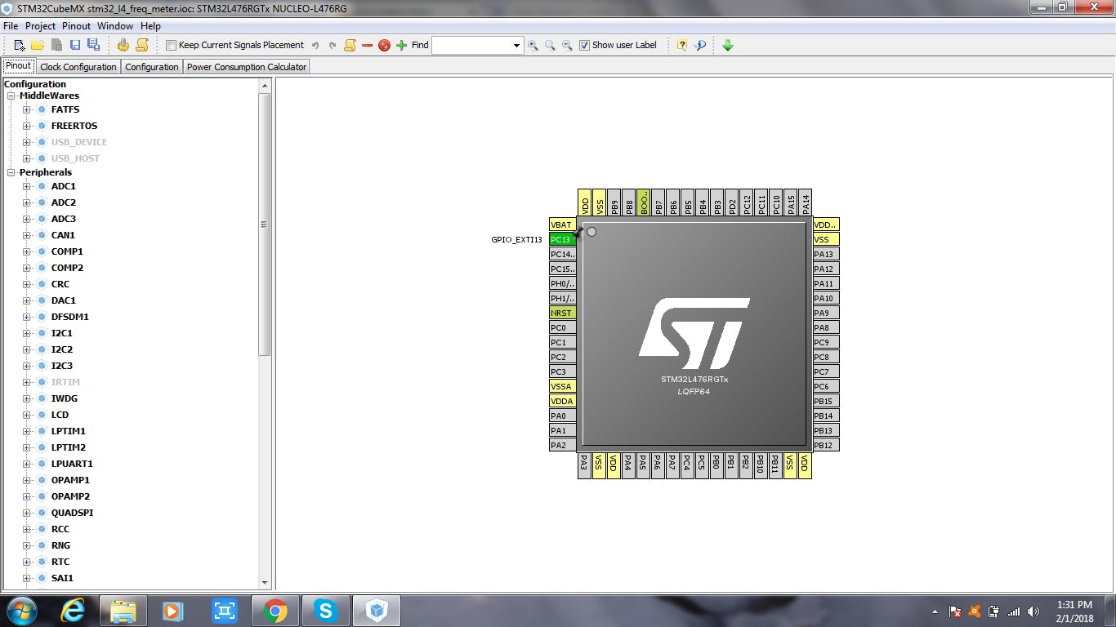Open Google Chrome from the taskbar

pyautogui.click(x=275, y=611)
